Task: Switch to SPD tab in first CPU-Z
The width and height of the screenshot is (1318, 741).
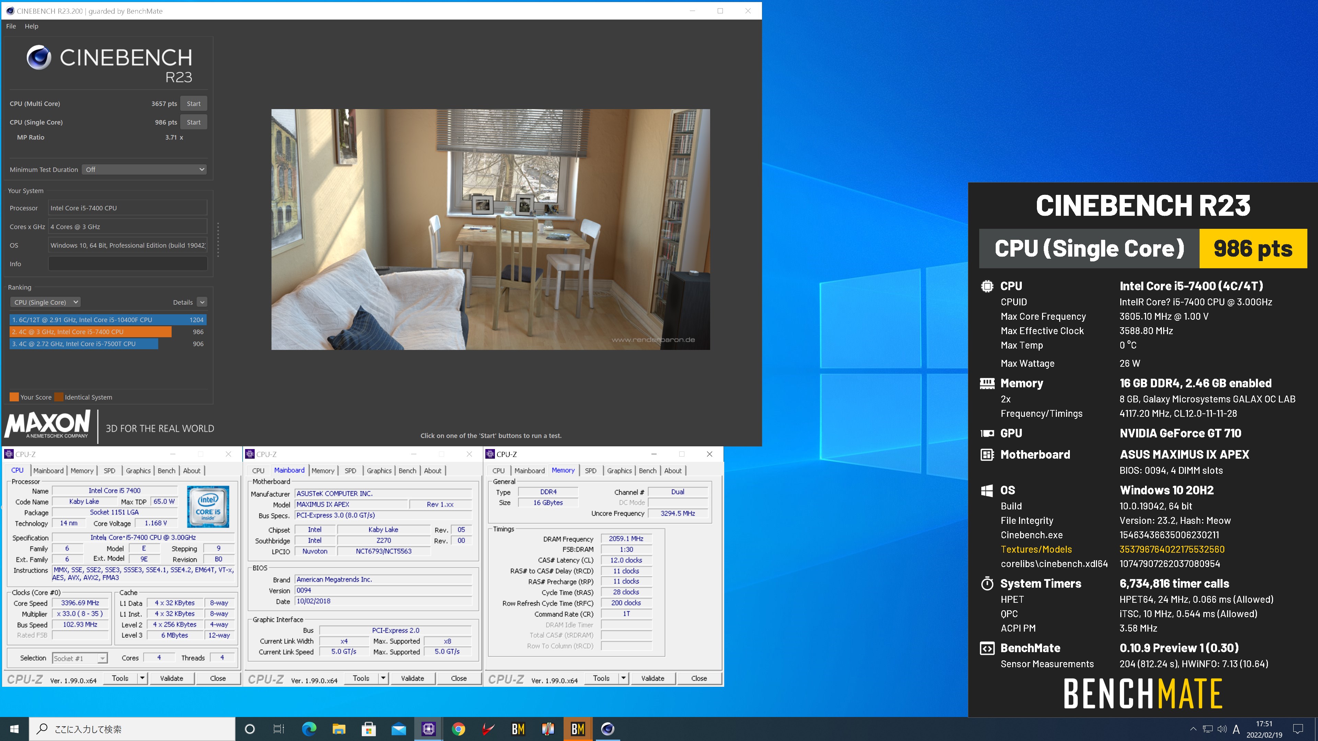Action: (x=109, y=470)
